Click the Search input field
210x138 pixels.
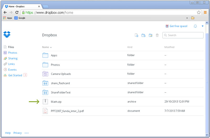pyautogui.click(x=183, y=35)
